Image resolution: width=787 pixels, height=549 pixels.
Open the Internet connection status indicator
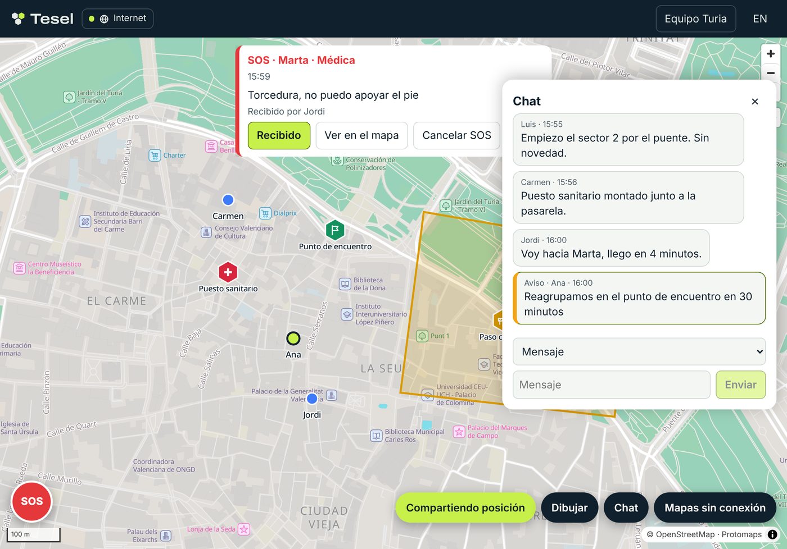[x=117, y=19]
